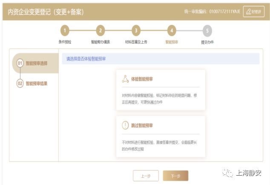Screen dimensions: 270x185
Task: Select step 4 智能预审 circle
Action: [172, 31]
